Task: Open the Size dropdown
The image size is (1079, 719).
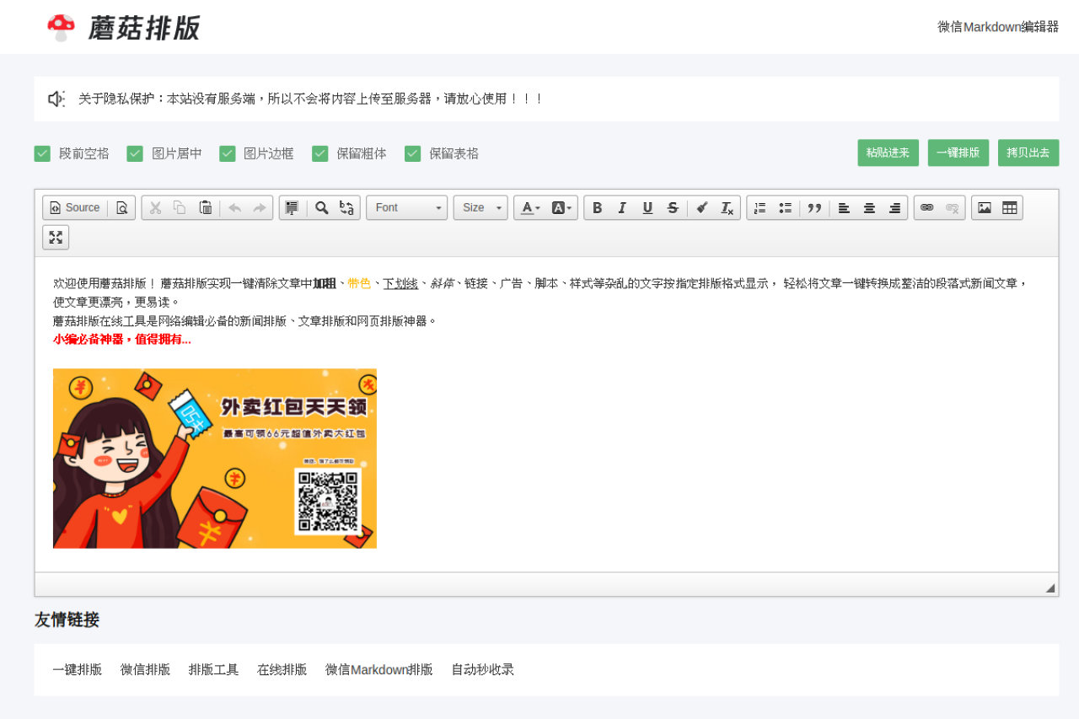Action: pyautogui.click(x=480, y=207)
